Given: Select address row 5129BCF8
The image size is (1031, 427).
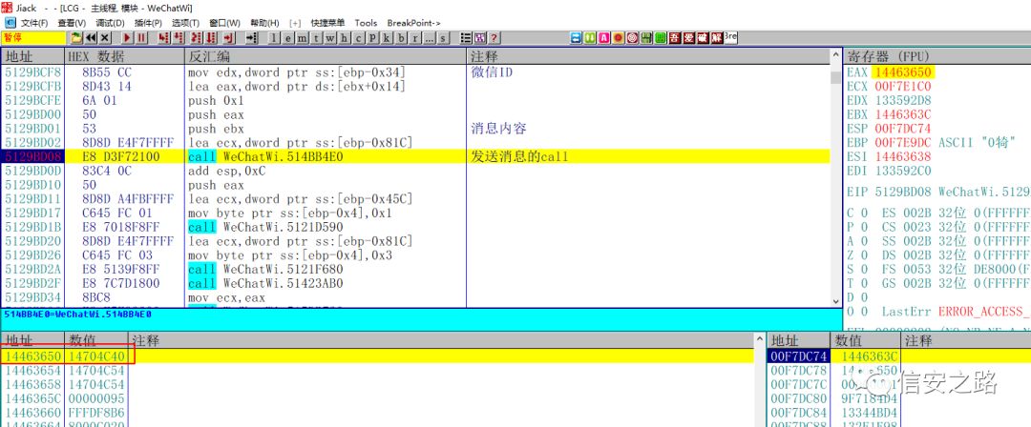Looking at the screenshot, I should click(32, 72).
